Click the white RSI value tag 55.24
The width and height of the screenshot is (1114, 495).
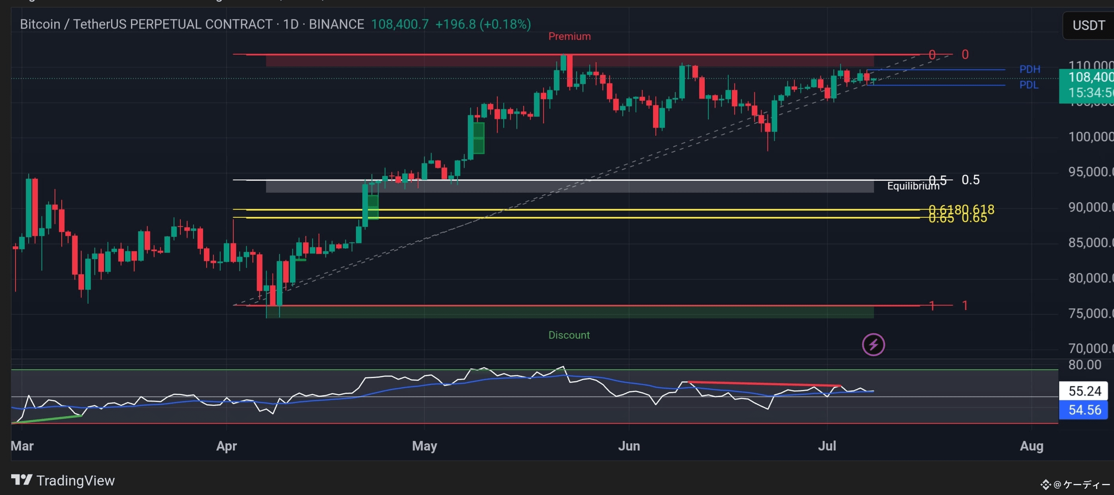(x=1083, y=391)
